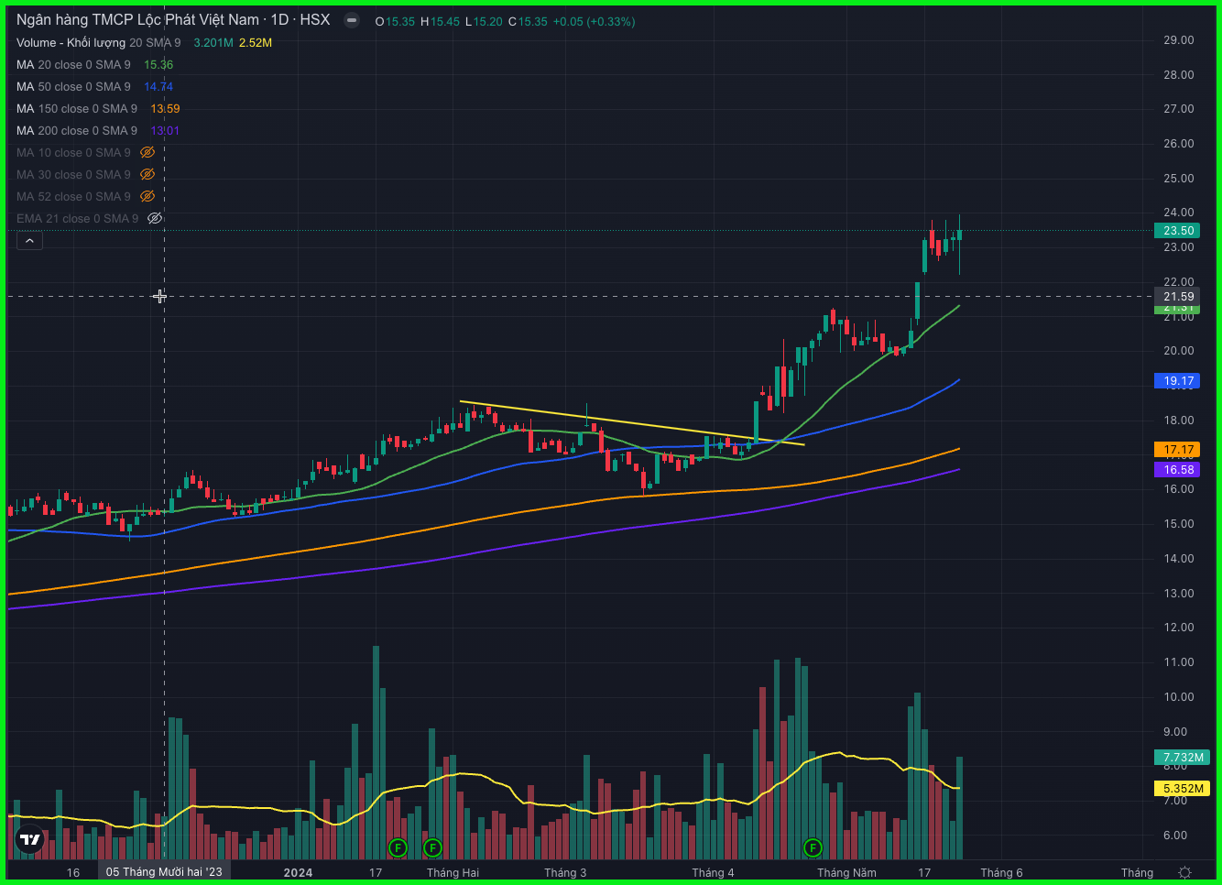Viewport: 1222px width, 885px height.
Task: Select the MA 200 close legend row
Action: tap(98, 130)
